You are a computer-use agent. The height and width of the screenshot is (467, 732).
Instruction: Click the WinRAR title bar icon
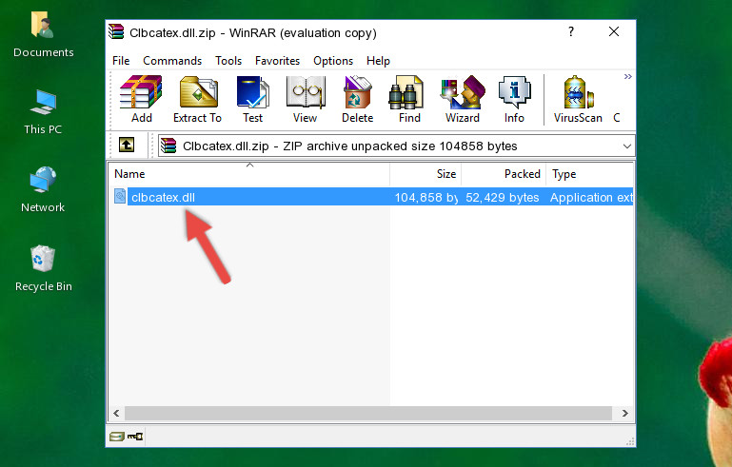pyautogui.click(x=116, y=31)
